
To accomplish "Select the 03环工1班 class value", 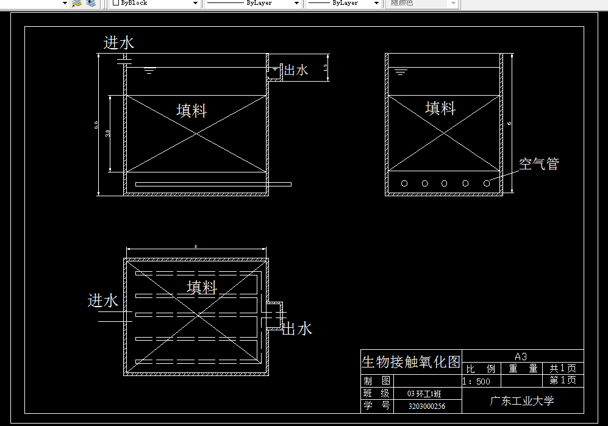I will pos(424,394).
